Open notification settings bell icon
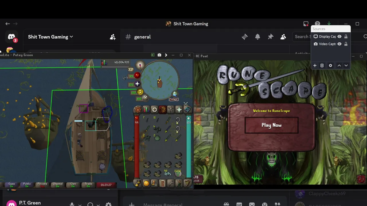This screenshot has width=367, height=206. tap(257, 37)
